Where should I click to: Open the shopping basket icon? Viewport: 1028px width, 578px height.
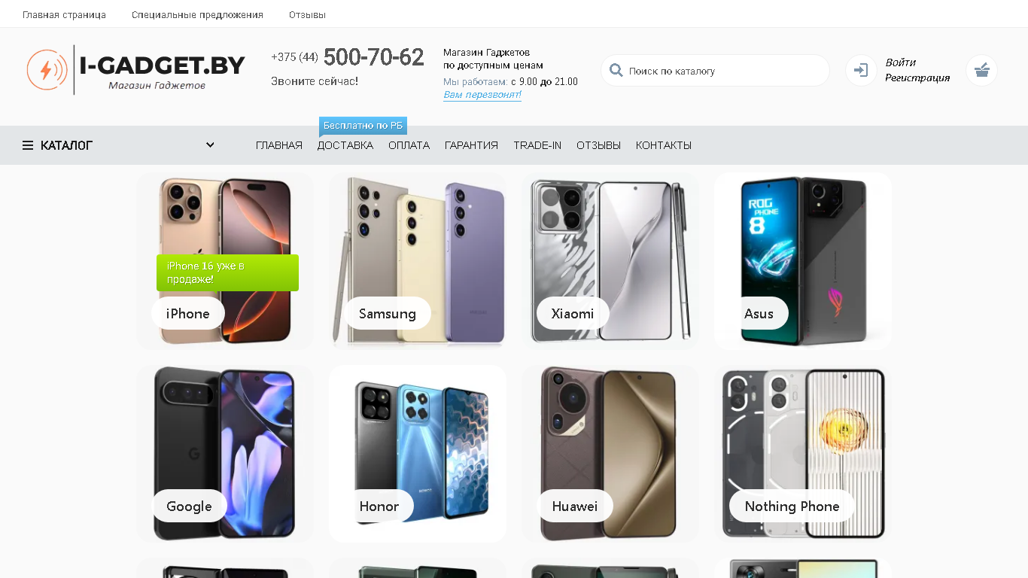[x=981, y=71]
